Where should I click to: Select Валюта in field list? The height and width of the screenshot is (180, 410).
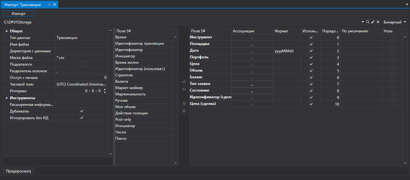coord(144,81)
